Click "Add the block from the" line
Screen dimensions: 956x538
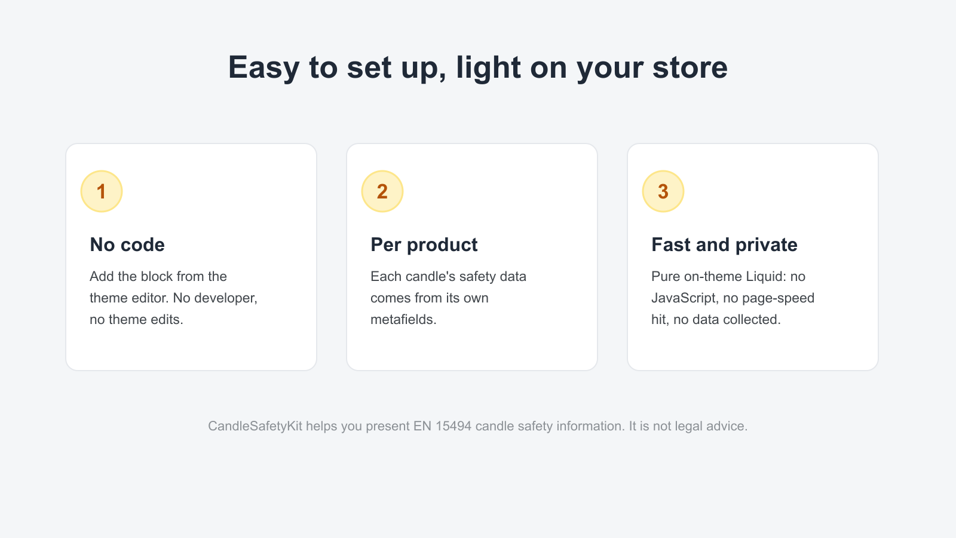[158, 276]
